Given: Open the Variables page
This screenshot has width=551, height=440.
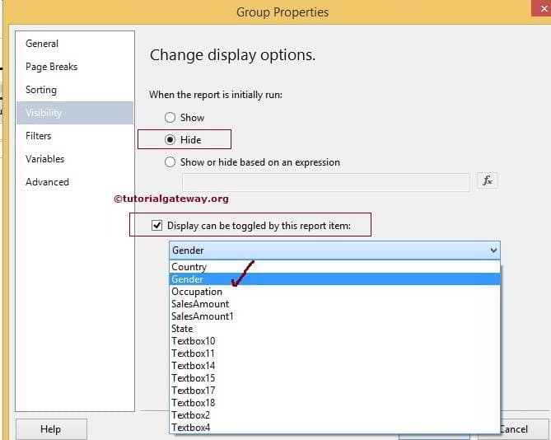Looking at the screenshot, I should (75, 159).
